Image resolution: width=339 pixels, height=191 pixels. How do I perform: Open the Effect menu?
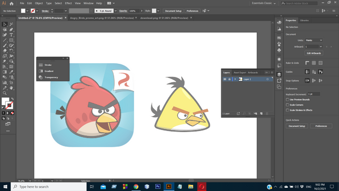68,3
